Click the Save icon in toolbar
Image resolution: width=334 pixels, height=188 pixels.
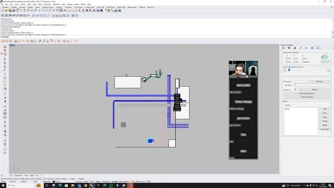tap(10, 10)
